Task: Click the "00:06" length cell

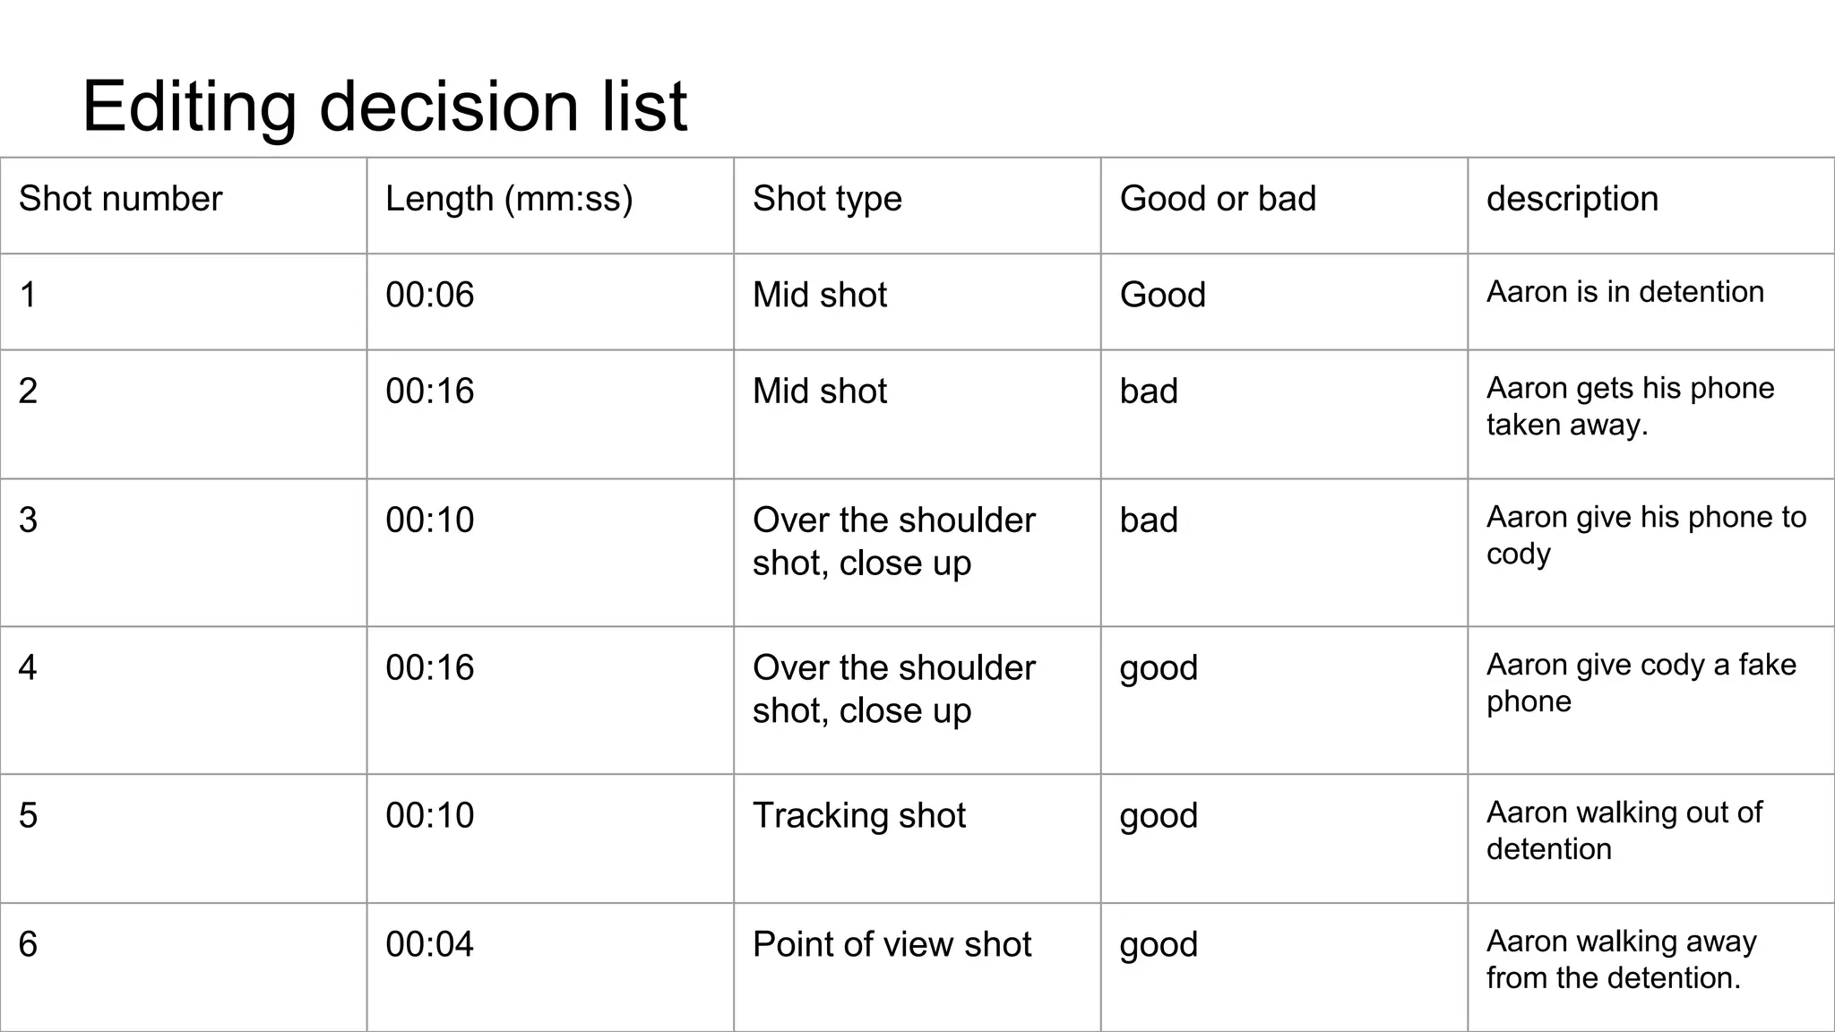Action: point(430,295)
